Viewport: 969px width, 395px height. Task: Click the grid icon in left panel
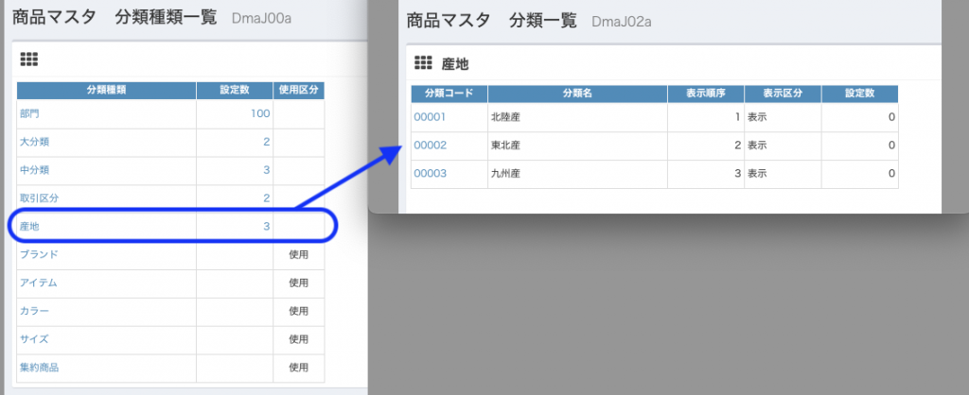29,60
